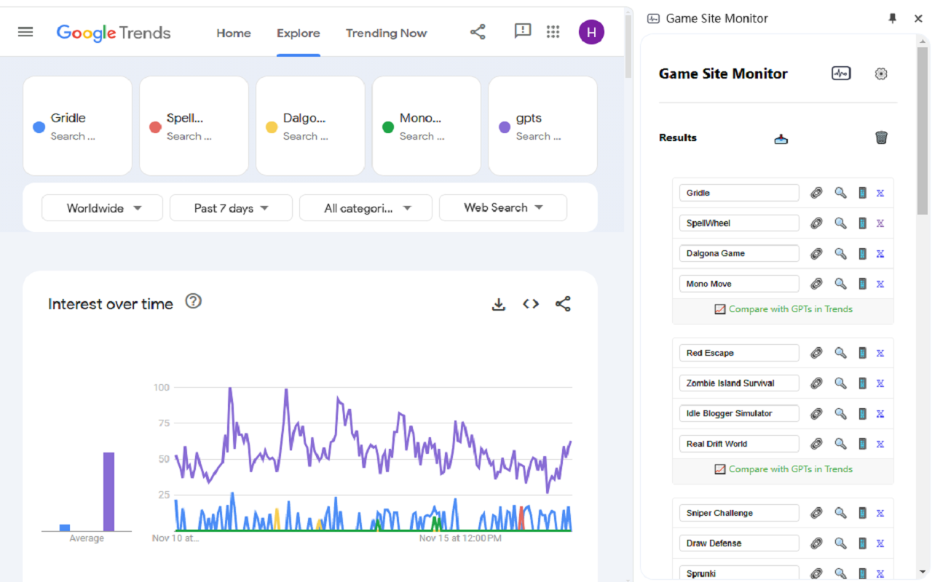The height and width of the screenshot is (582, 932).
Task: Click the magnifier icon for Sniper Challenge
Action: 840,513
